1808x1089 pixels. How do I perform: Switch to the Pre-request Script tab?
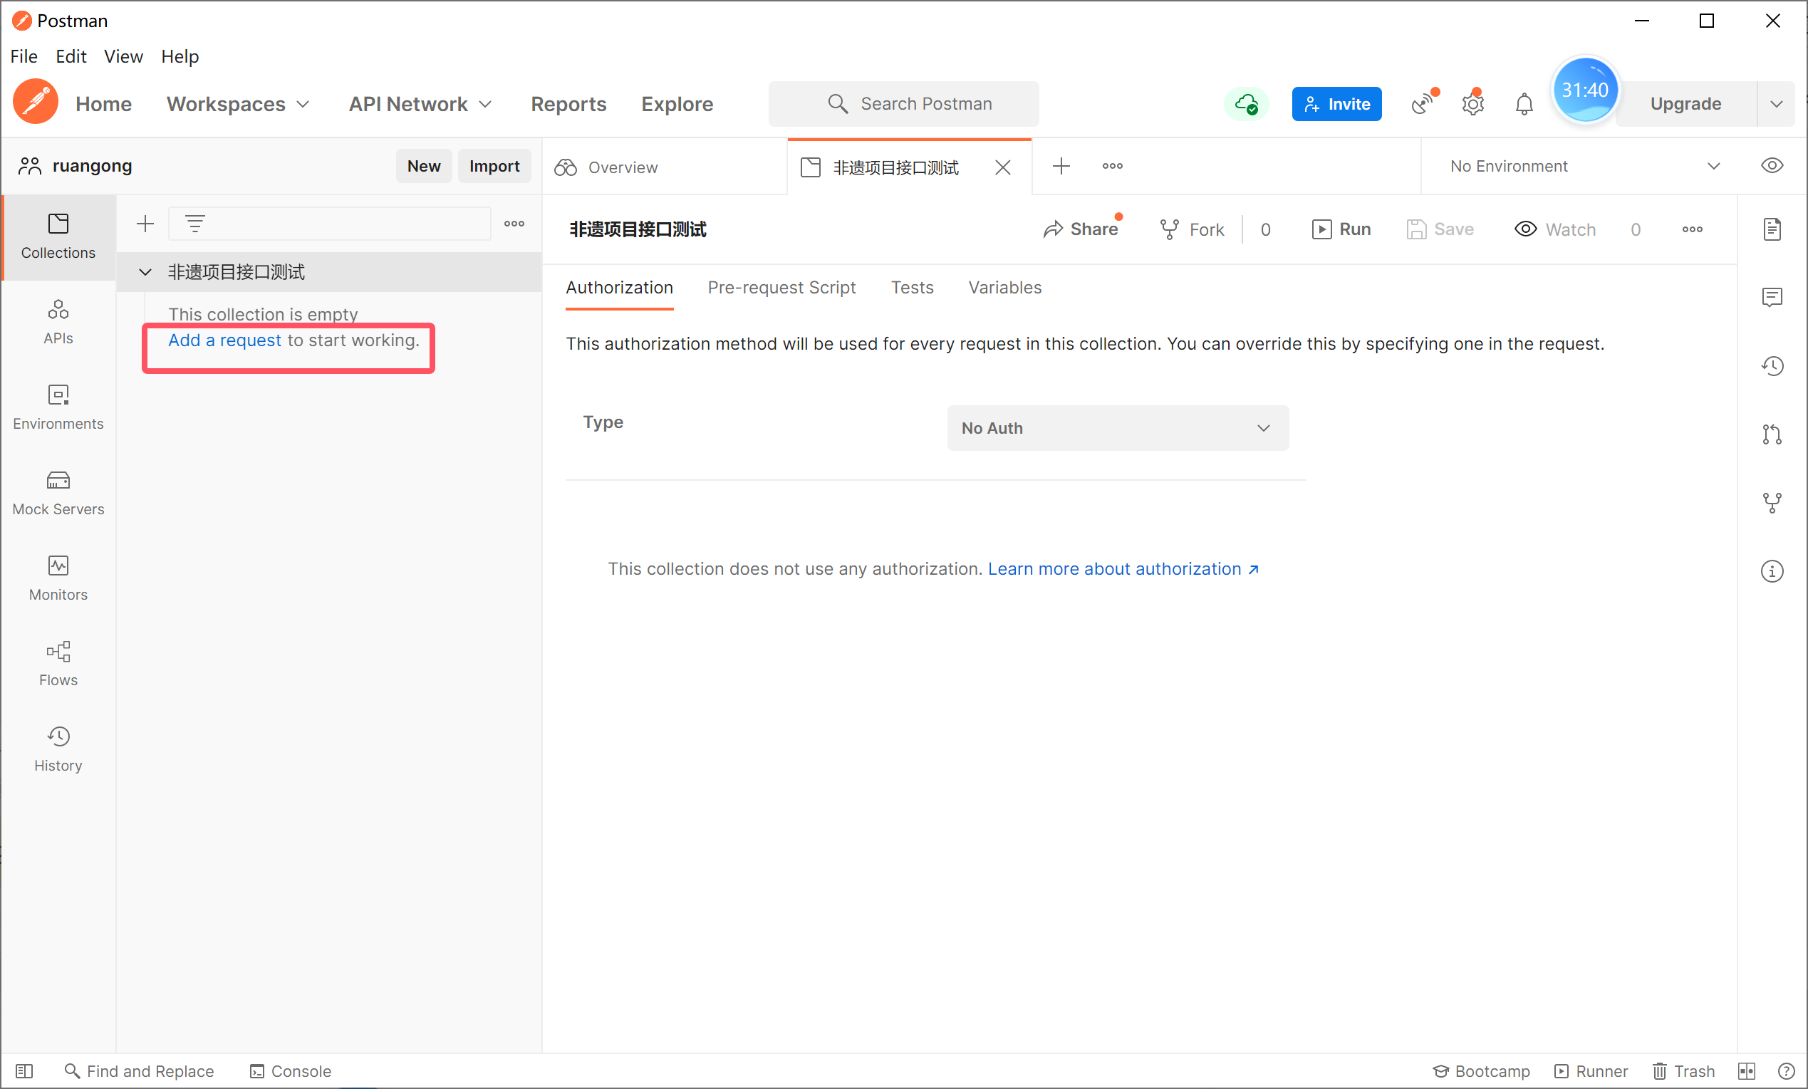(781, 288)
